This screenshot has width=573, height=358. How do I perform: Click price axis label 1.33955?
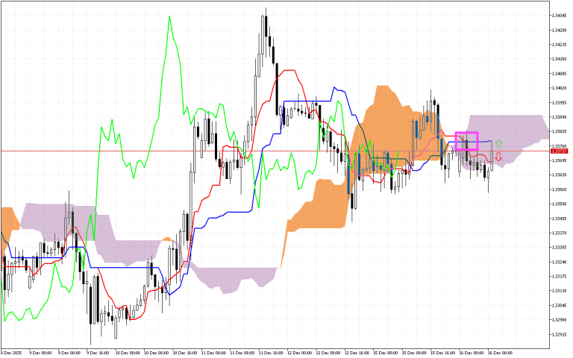point(560,103)
